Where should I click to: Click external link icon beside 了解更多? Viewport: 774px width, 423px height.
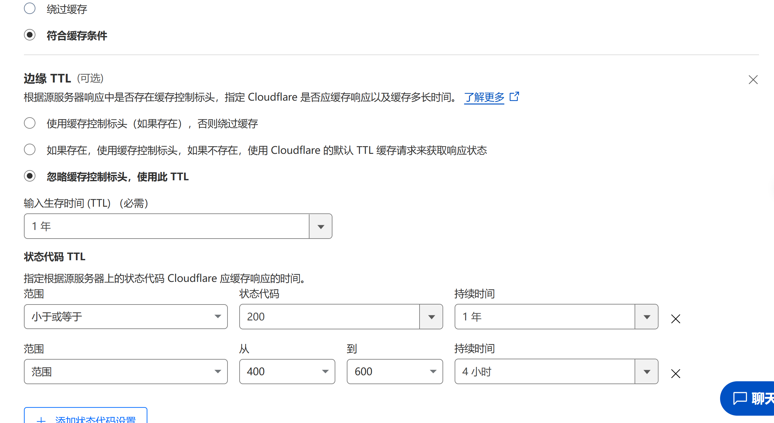pyautogui.click(x=514, y=96)
